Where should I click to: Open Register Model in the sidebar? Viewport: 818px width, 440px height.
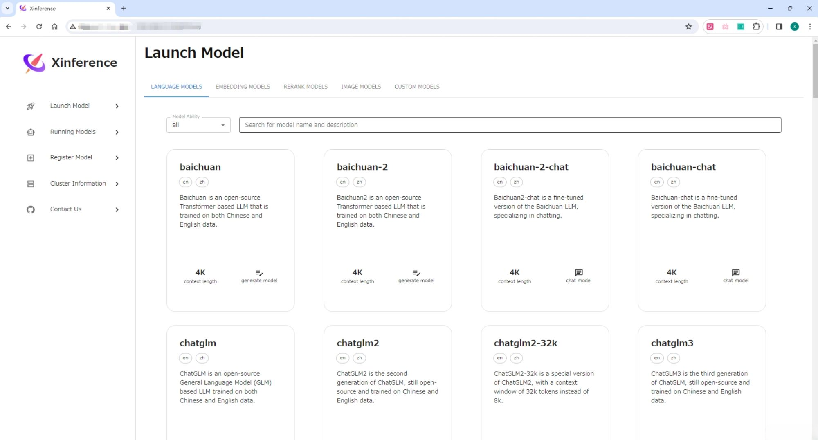[71, 157]
